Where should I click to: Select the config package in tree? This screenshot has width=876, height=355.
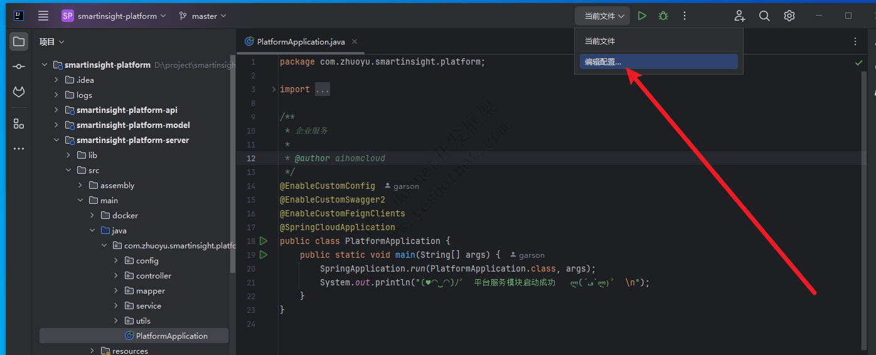click(x=147, y=260)
